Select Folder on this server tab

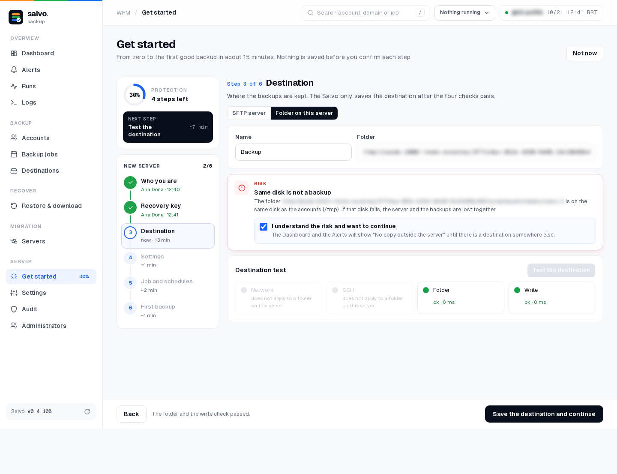(x=304, y=113)
